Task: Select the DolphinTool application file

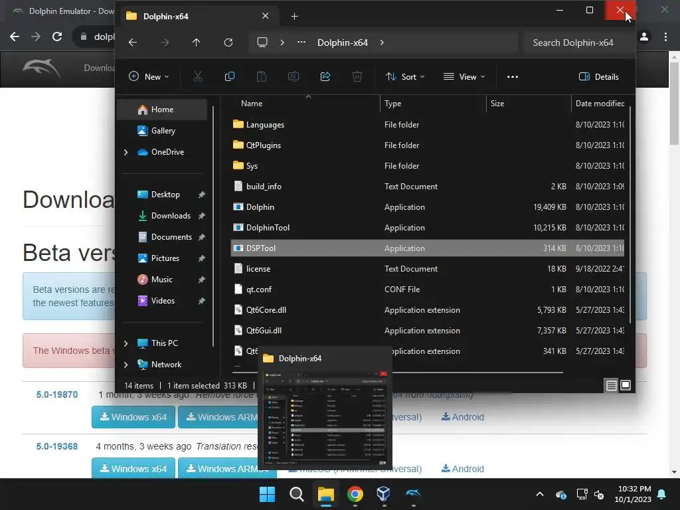Action: (x=428, y=228)
